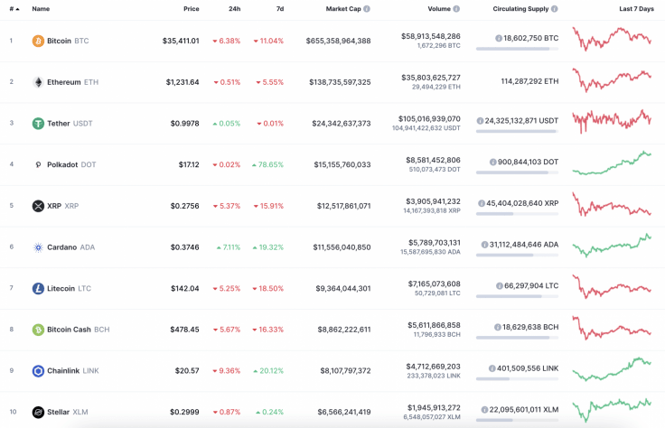Click the Ethereum diamond logo icon
The image size is (665, 428).
click(x=38, y=82)
